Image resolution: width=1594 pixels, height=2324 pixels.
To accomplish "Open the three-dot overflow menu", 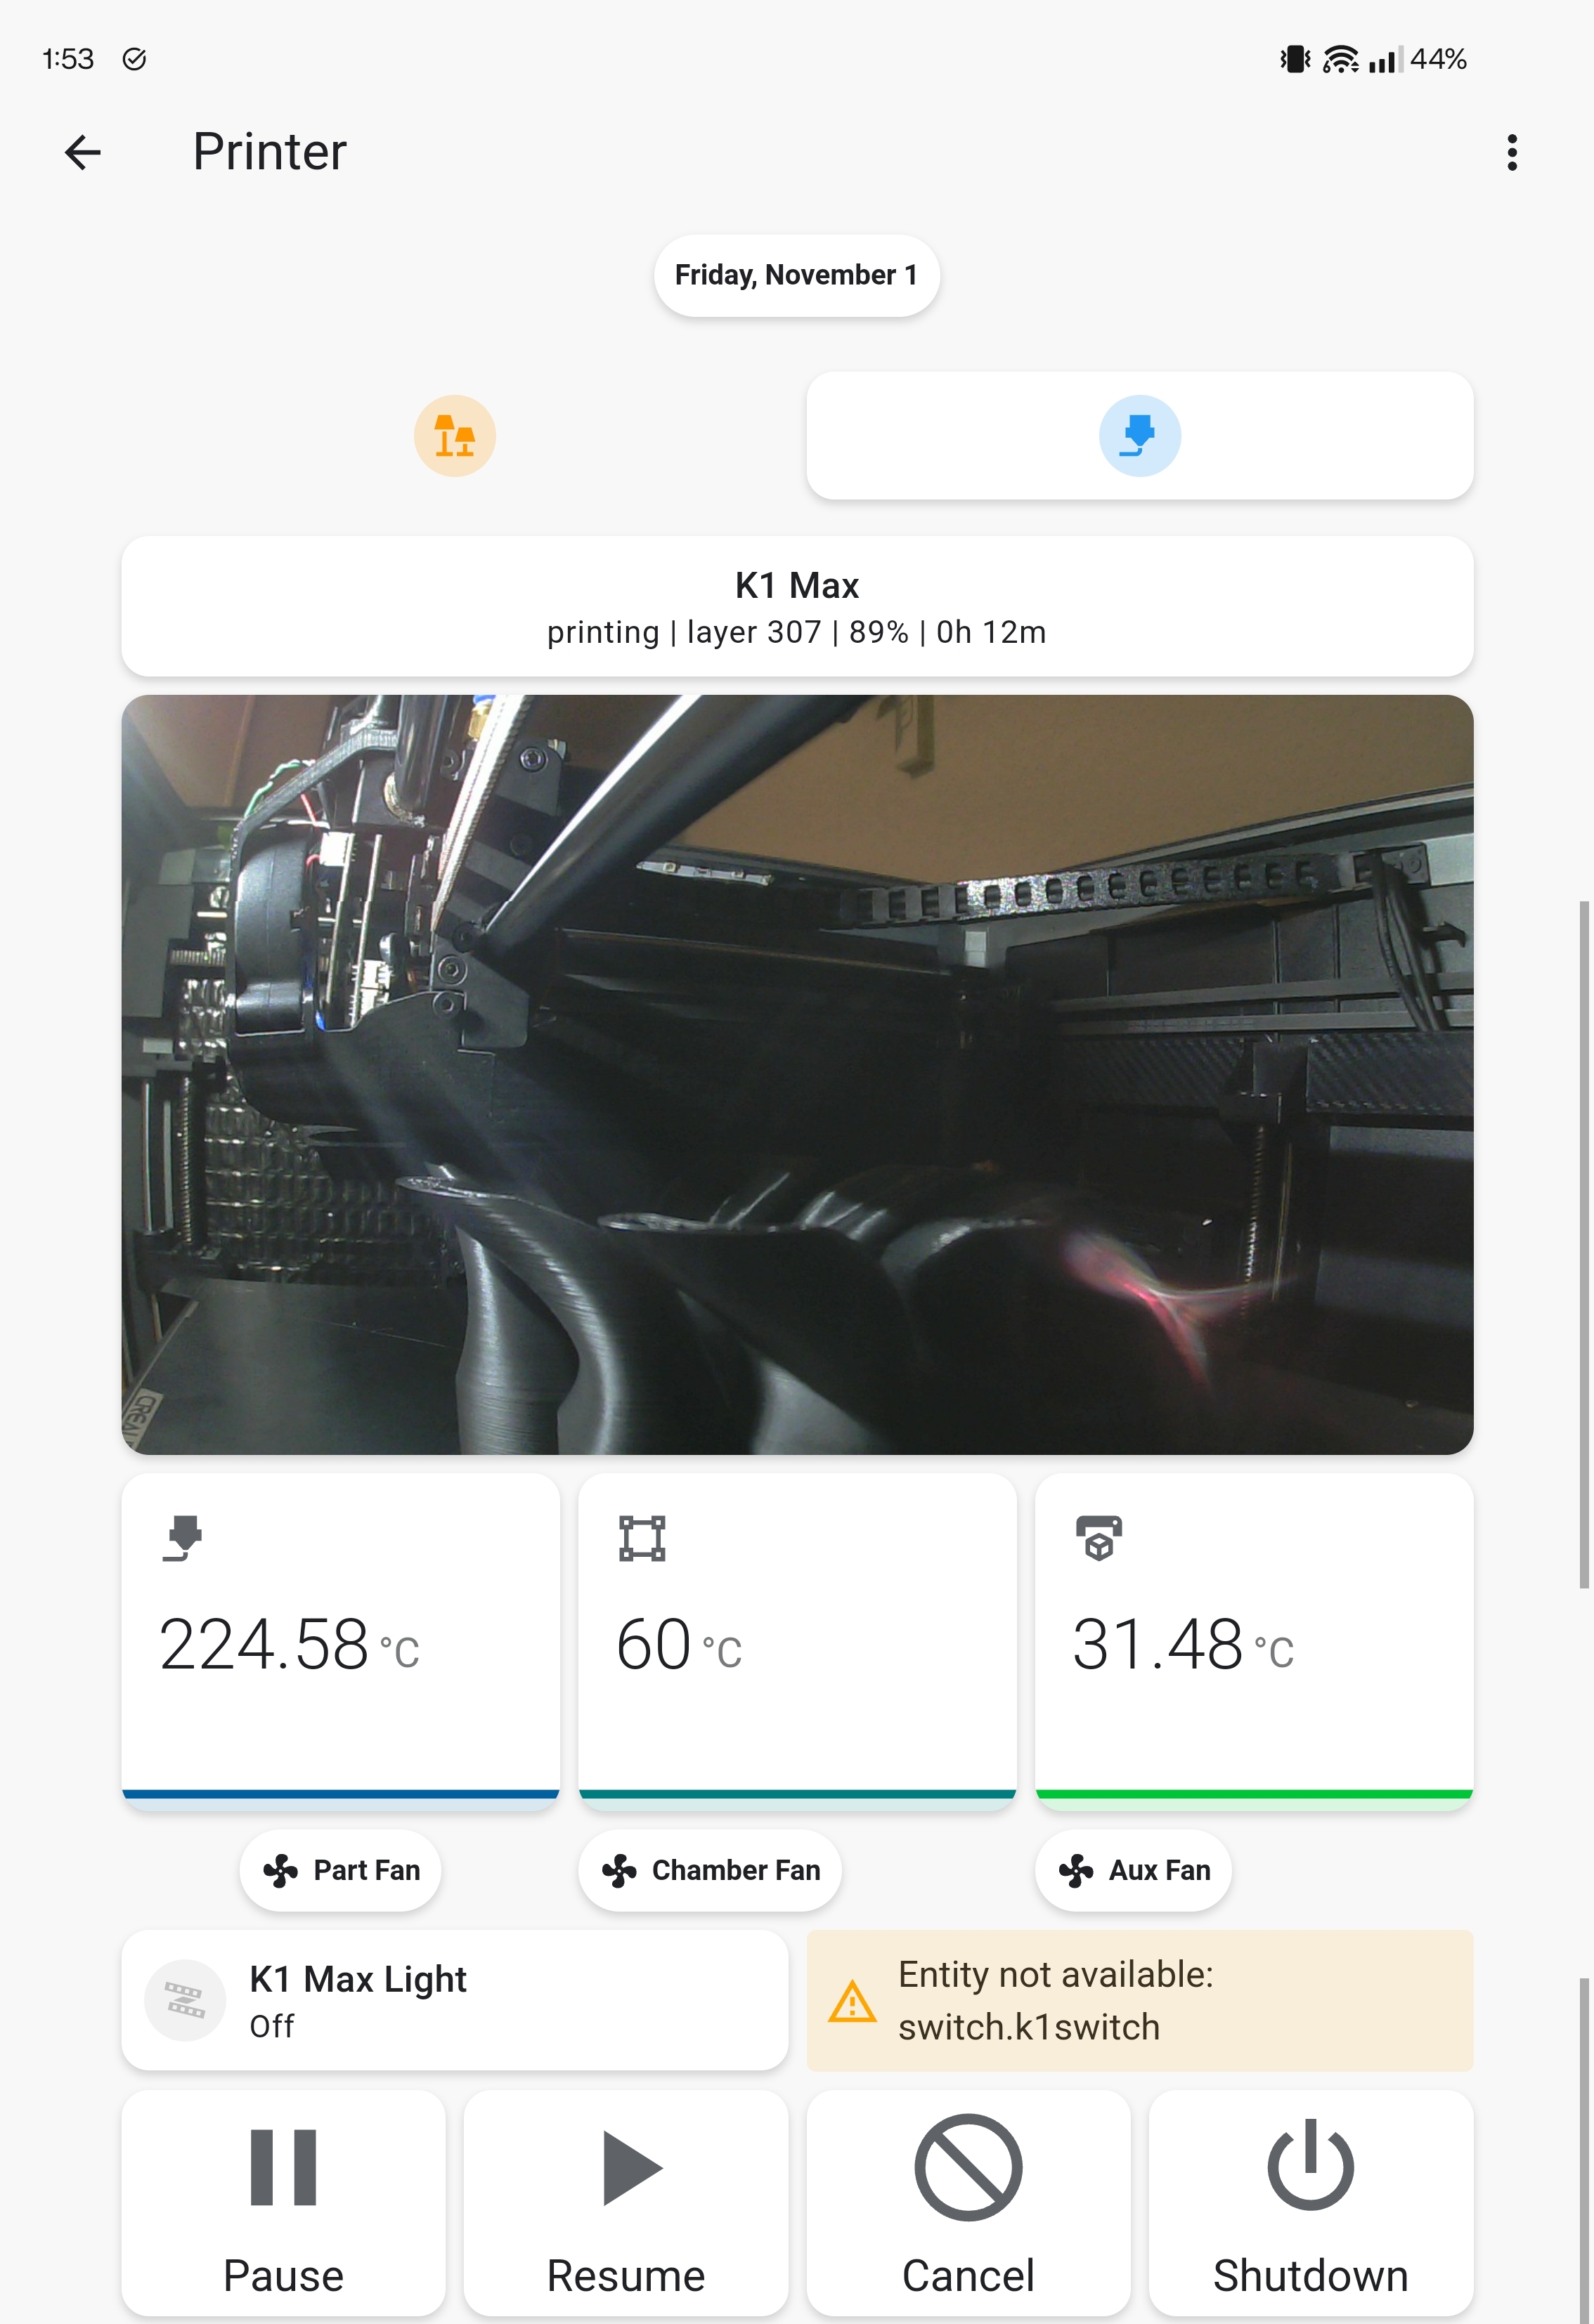I will (x=1512, y=152).
